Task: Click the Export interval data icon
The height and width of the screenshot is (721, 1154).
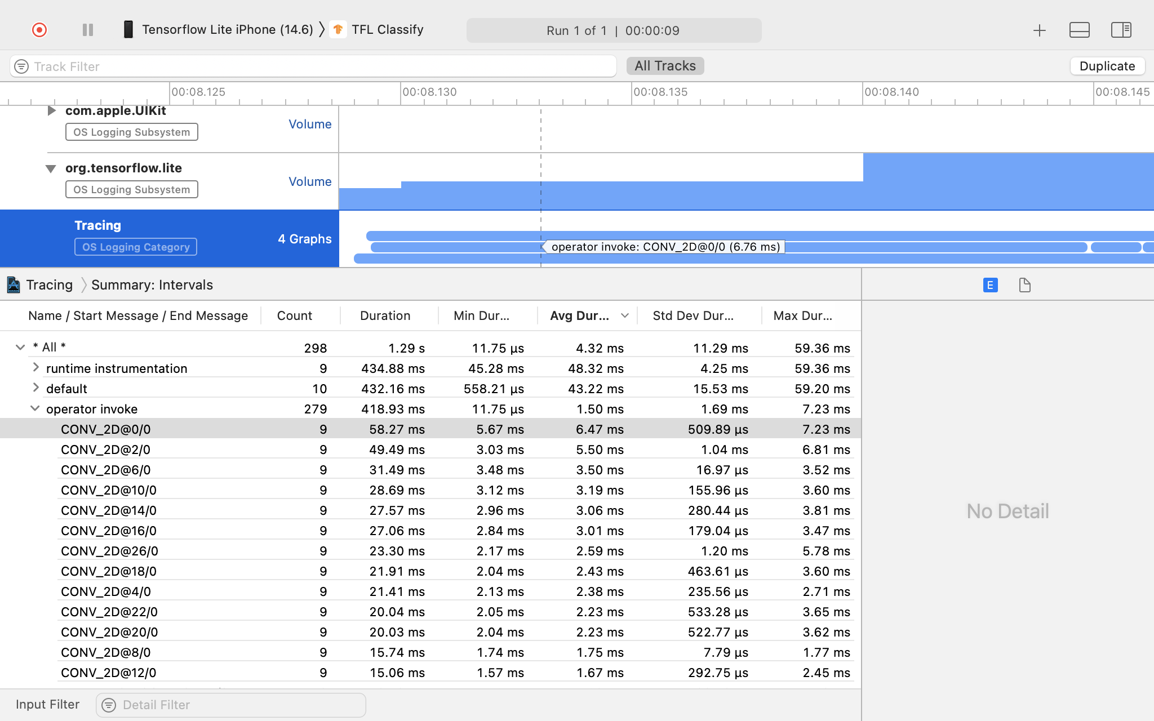Action: [1024, 285]
